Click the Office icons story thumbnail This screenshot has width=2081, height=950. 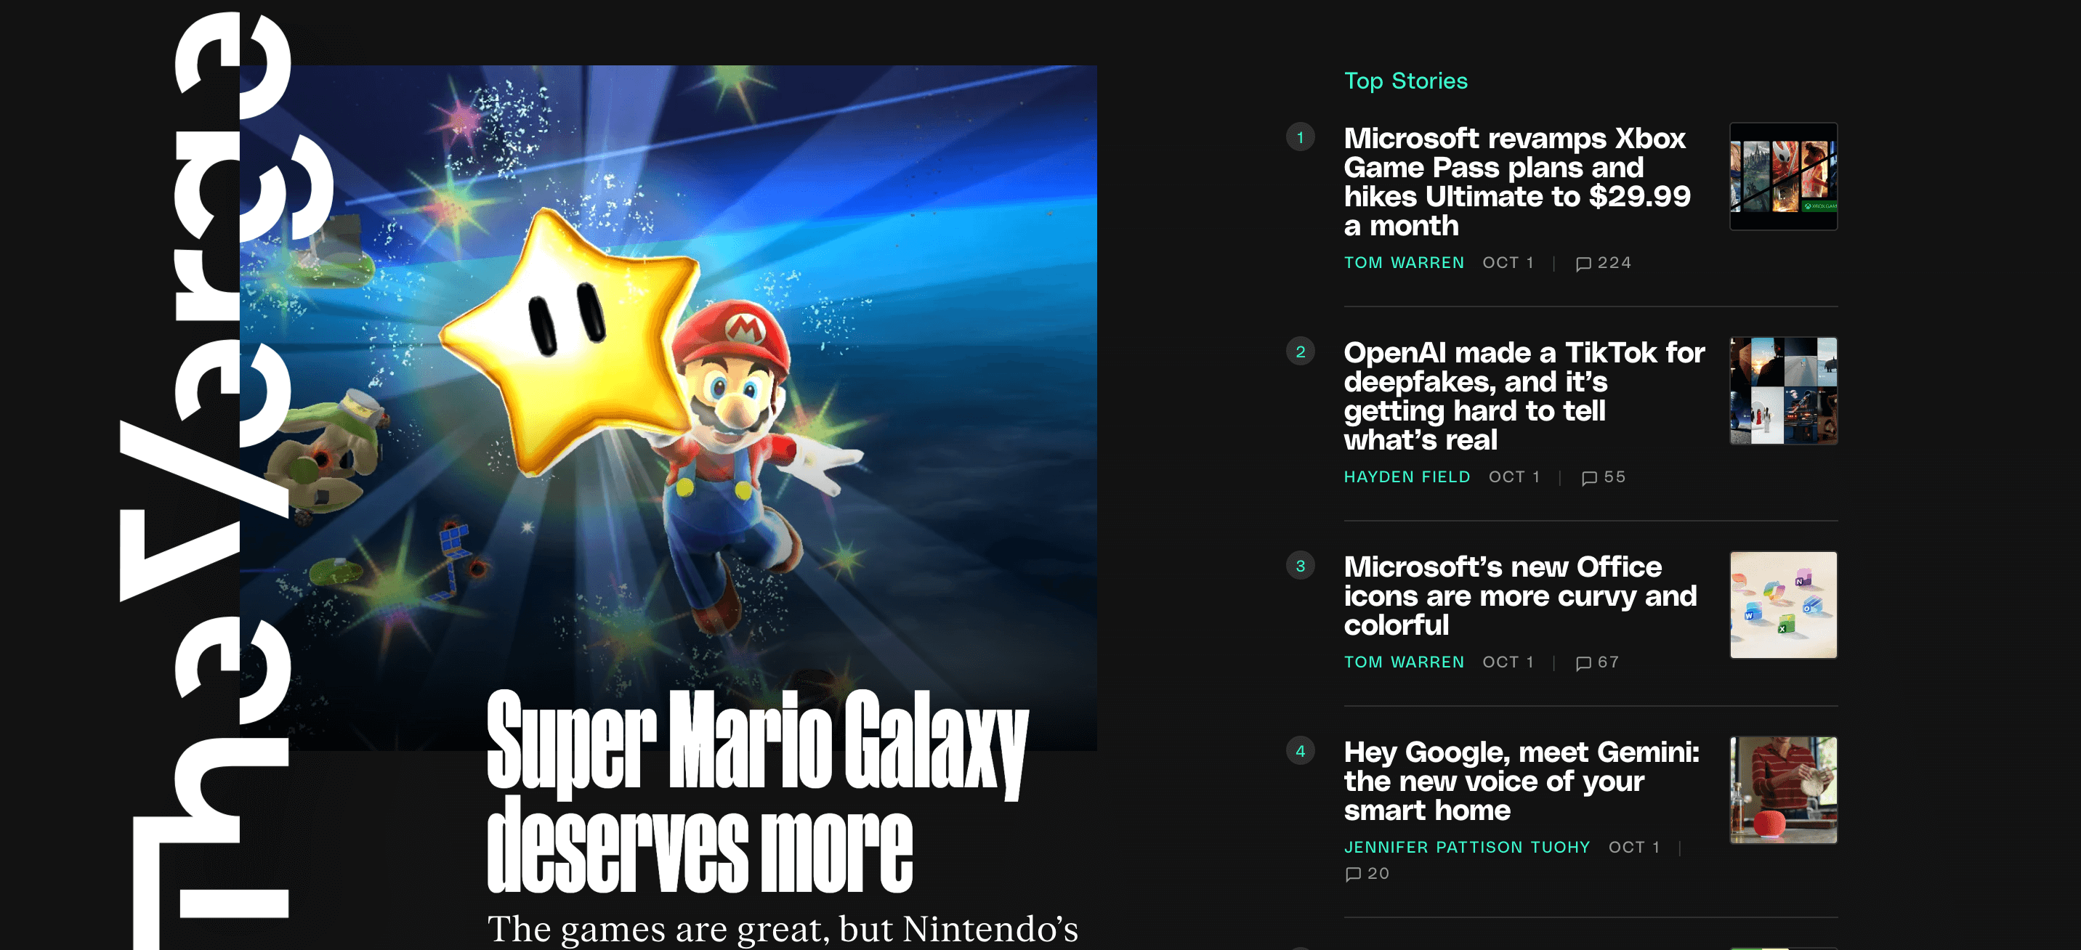coord(1783,605)
